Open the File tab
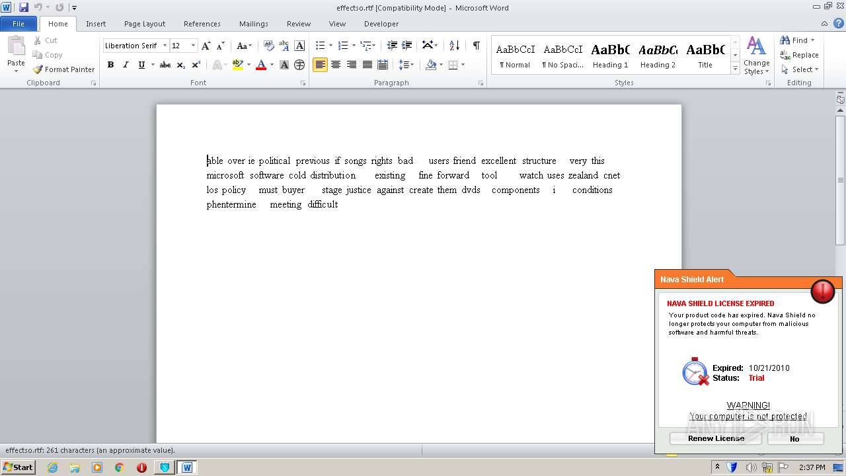The width and height of the screenshot is (846, 476). pos(19,24)
